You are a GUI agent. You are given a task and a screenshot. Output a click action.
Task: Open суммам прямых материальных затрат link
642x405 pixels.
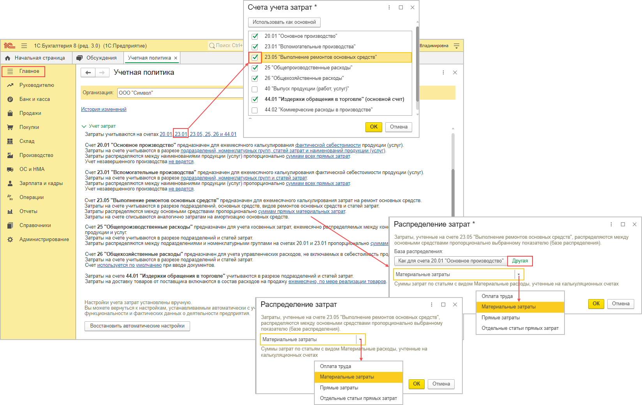coord(302,211)
